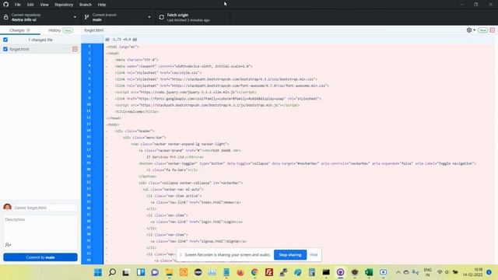This screenshot has height=280, width=498.
Task: Show hidden system tray icons chevron
Action: pyautogui.click(x=398, y=272)
